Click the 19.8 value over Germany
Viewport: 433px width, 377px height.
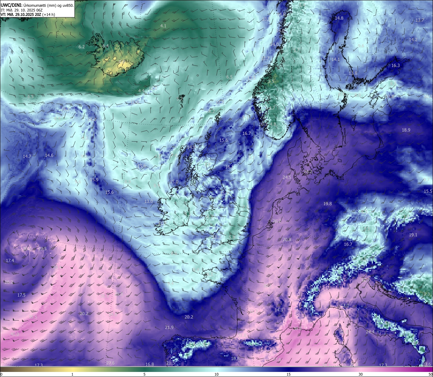coord(328,204)
